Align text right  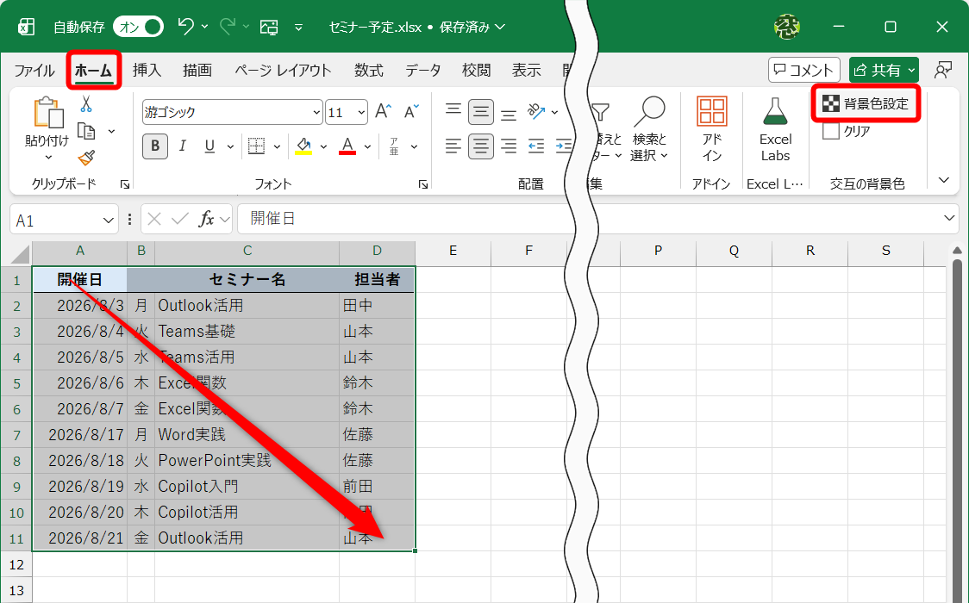(509, 146)
